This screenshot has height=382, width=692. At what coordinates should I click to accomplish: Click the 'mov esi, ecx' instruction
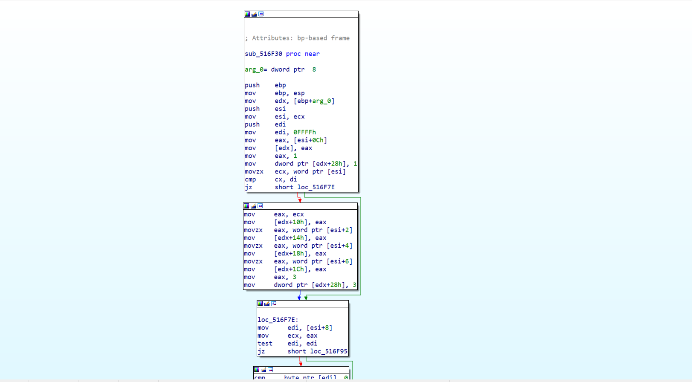(275, 117)
